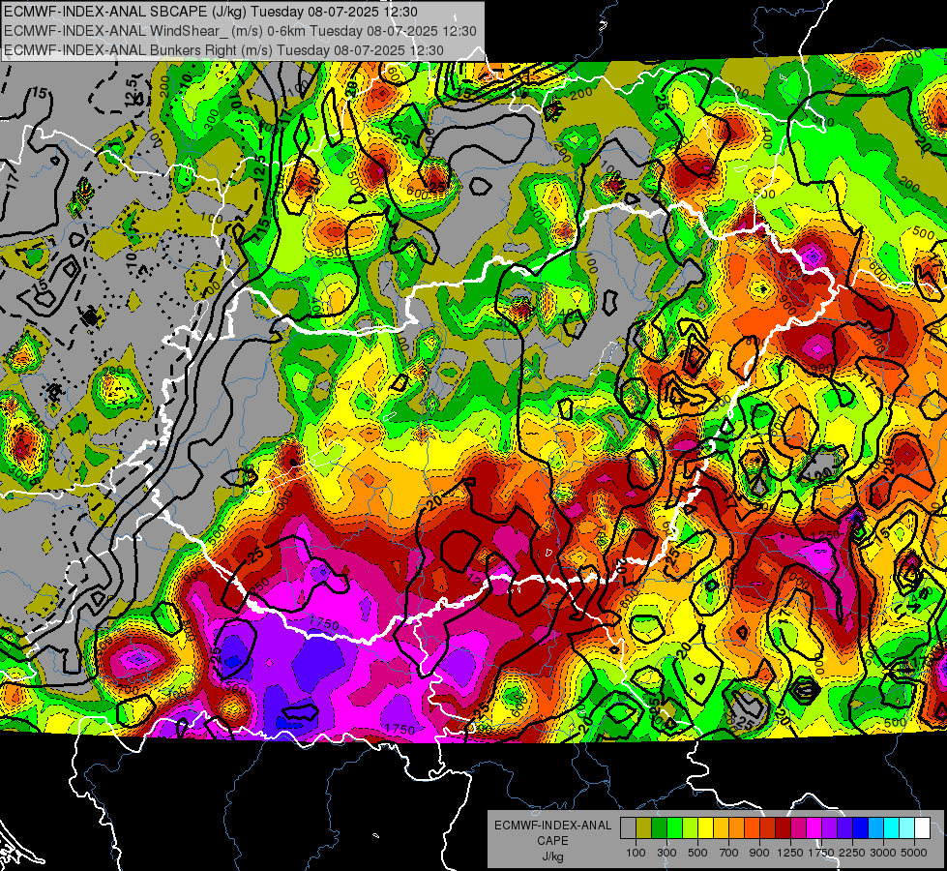
Task: Click the legend CAPE label
Action: 552,841
